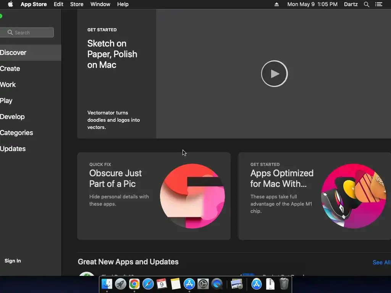This screenshot has height=293, width=391.
Task: Launch Launchpad rocket icon in the Dock
Action: (x=121, y=284)
